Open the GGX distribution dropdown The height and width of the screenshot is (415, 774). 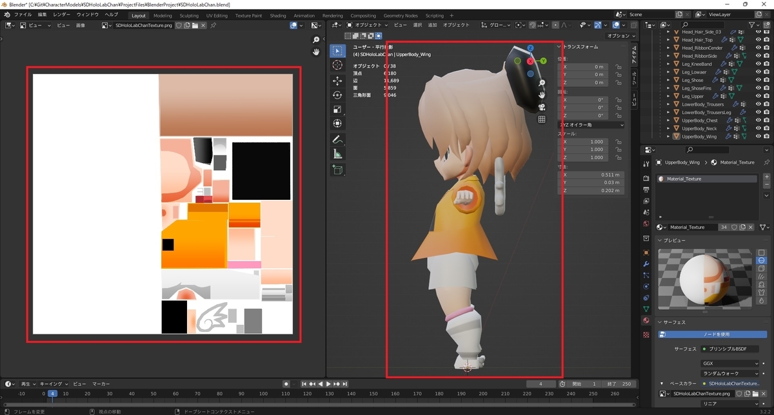pyautogui.click(x=731, y=363)
